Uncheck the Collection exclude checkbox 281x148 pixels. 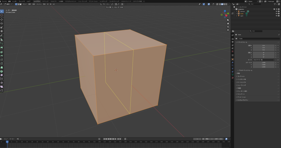coord(274,9)
